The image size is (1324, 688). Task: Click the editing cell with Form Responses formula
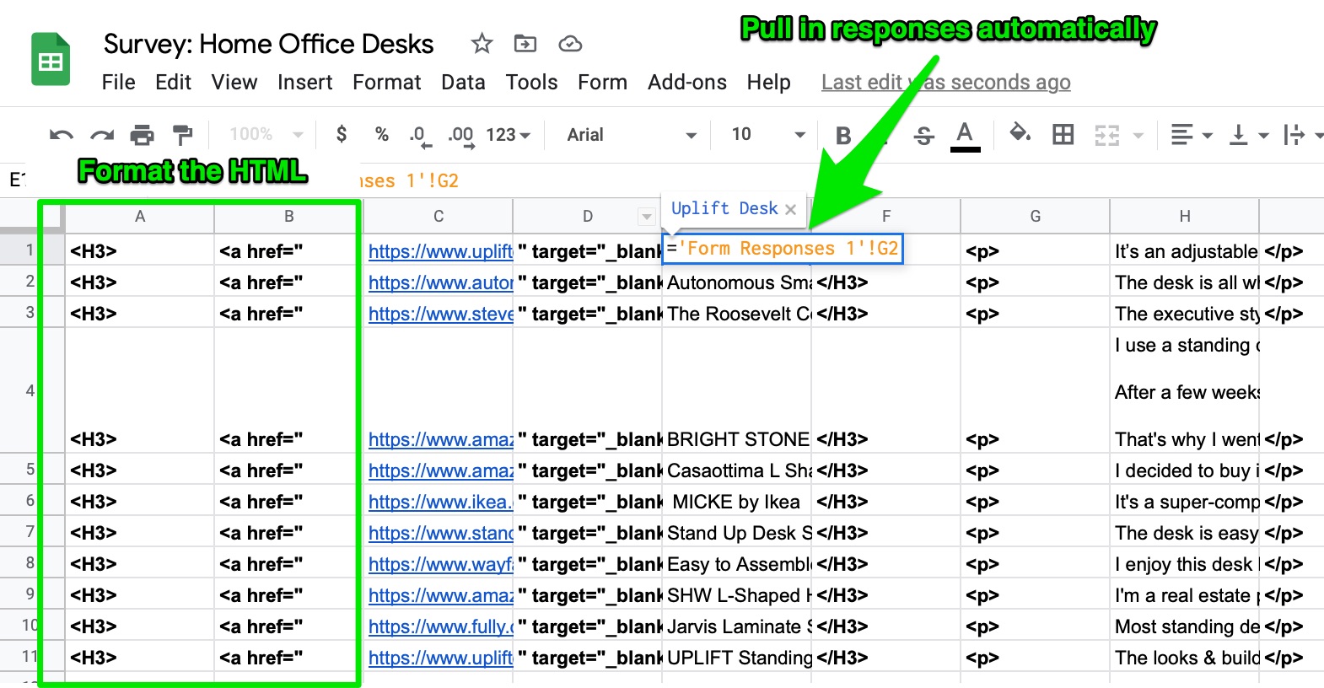(783, 249)
